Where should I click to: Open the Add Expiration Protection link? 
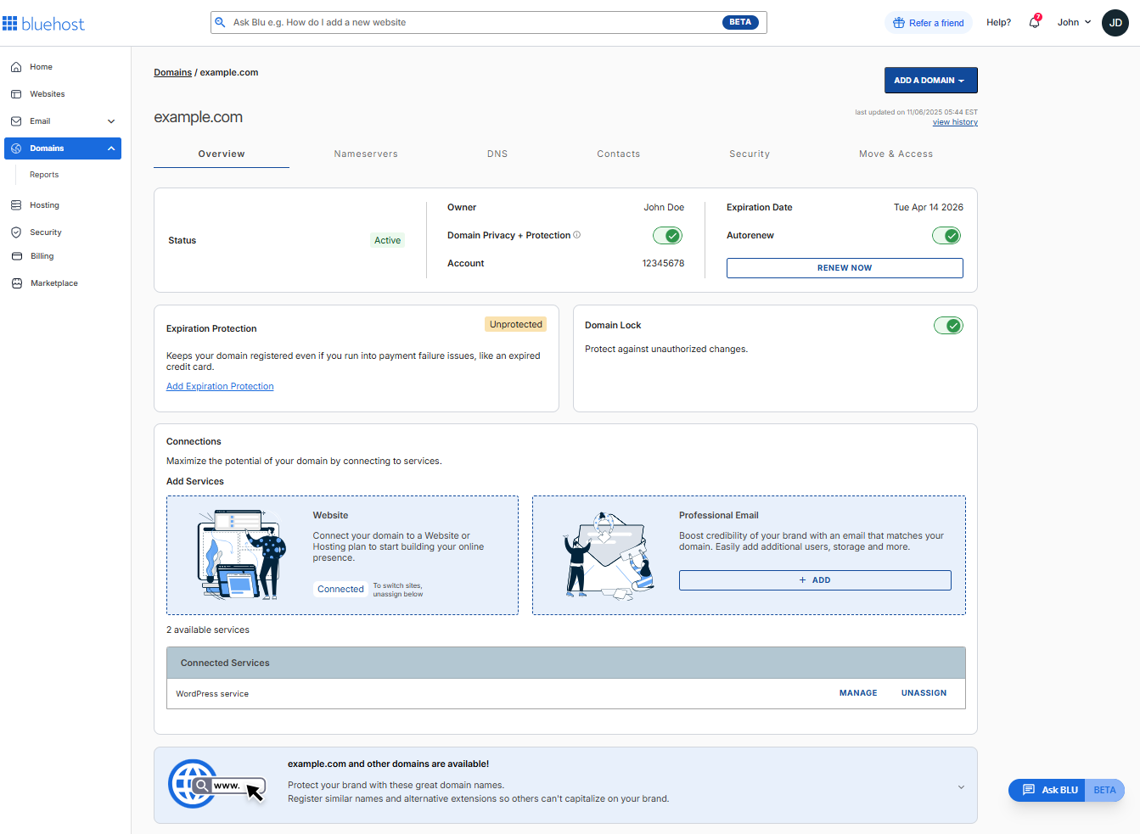(219, 386)
